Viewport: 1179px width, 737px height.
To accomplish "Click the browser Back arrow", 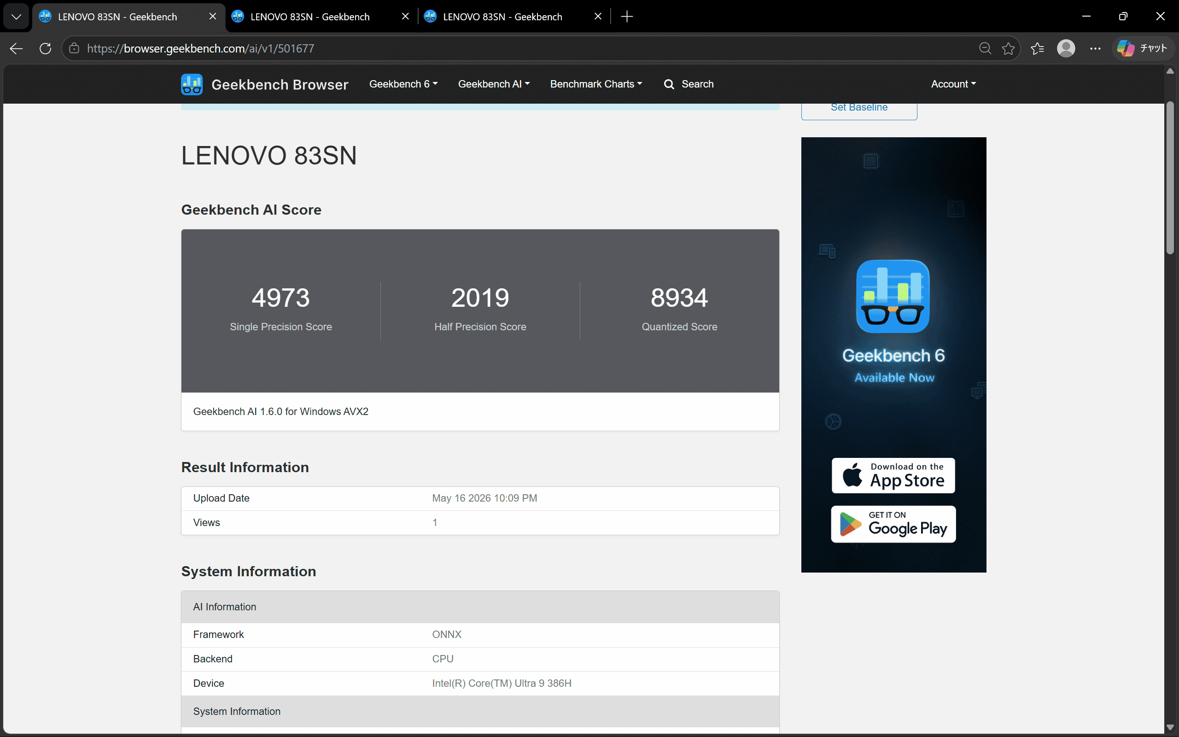I will (x=16, y=48).
